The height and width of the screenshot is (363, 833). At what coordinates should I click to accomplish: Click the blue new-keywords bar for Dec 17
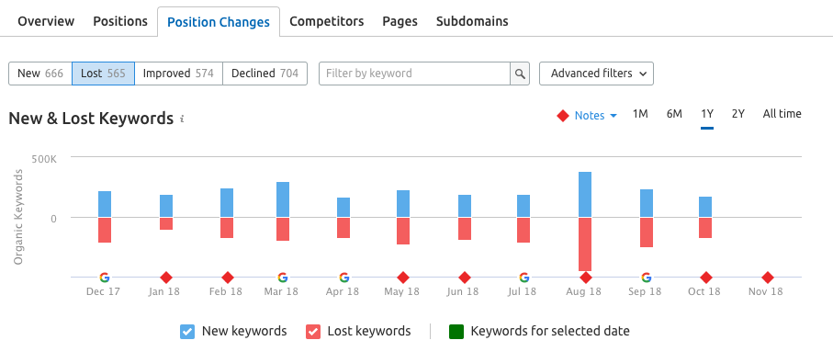coord(105,204)
